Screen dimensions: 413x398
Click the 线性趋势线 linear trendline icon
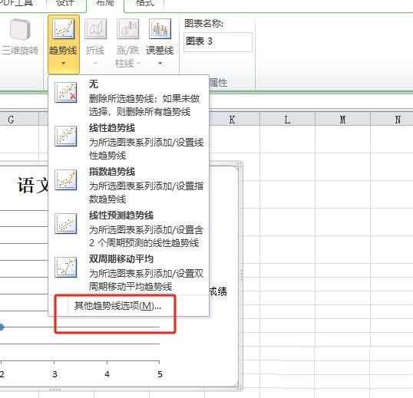point(66,136)
